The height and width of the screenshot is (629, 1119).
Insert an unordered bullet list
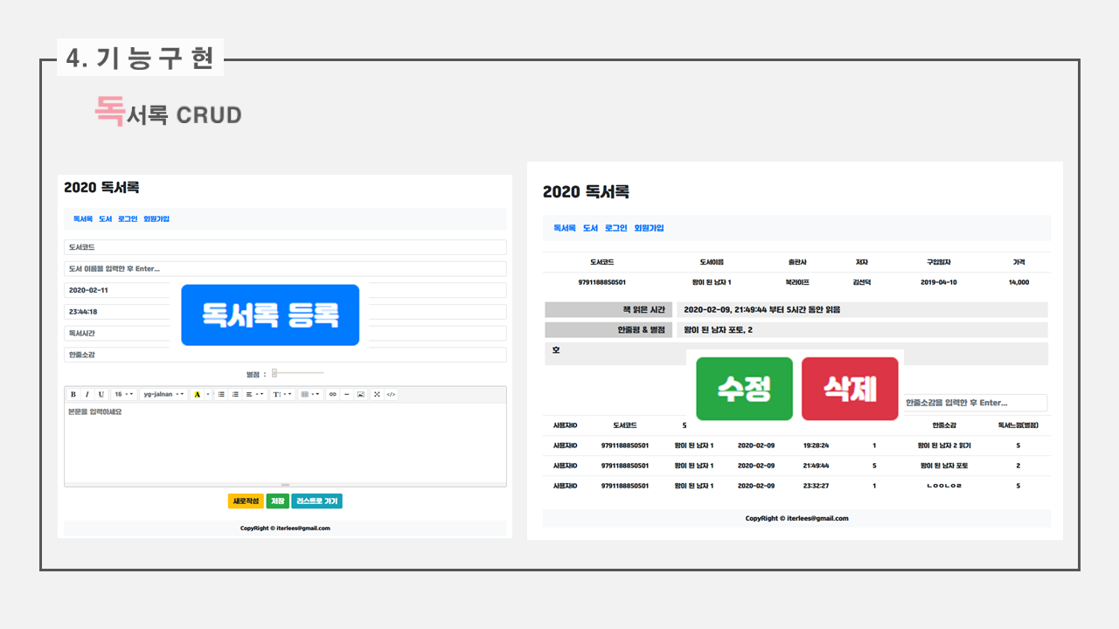(x=221, y=395)
